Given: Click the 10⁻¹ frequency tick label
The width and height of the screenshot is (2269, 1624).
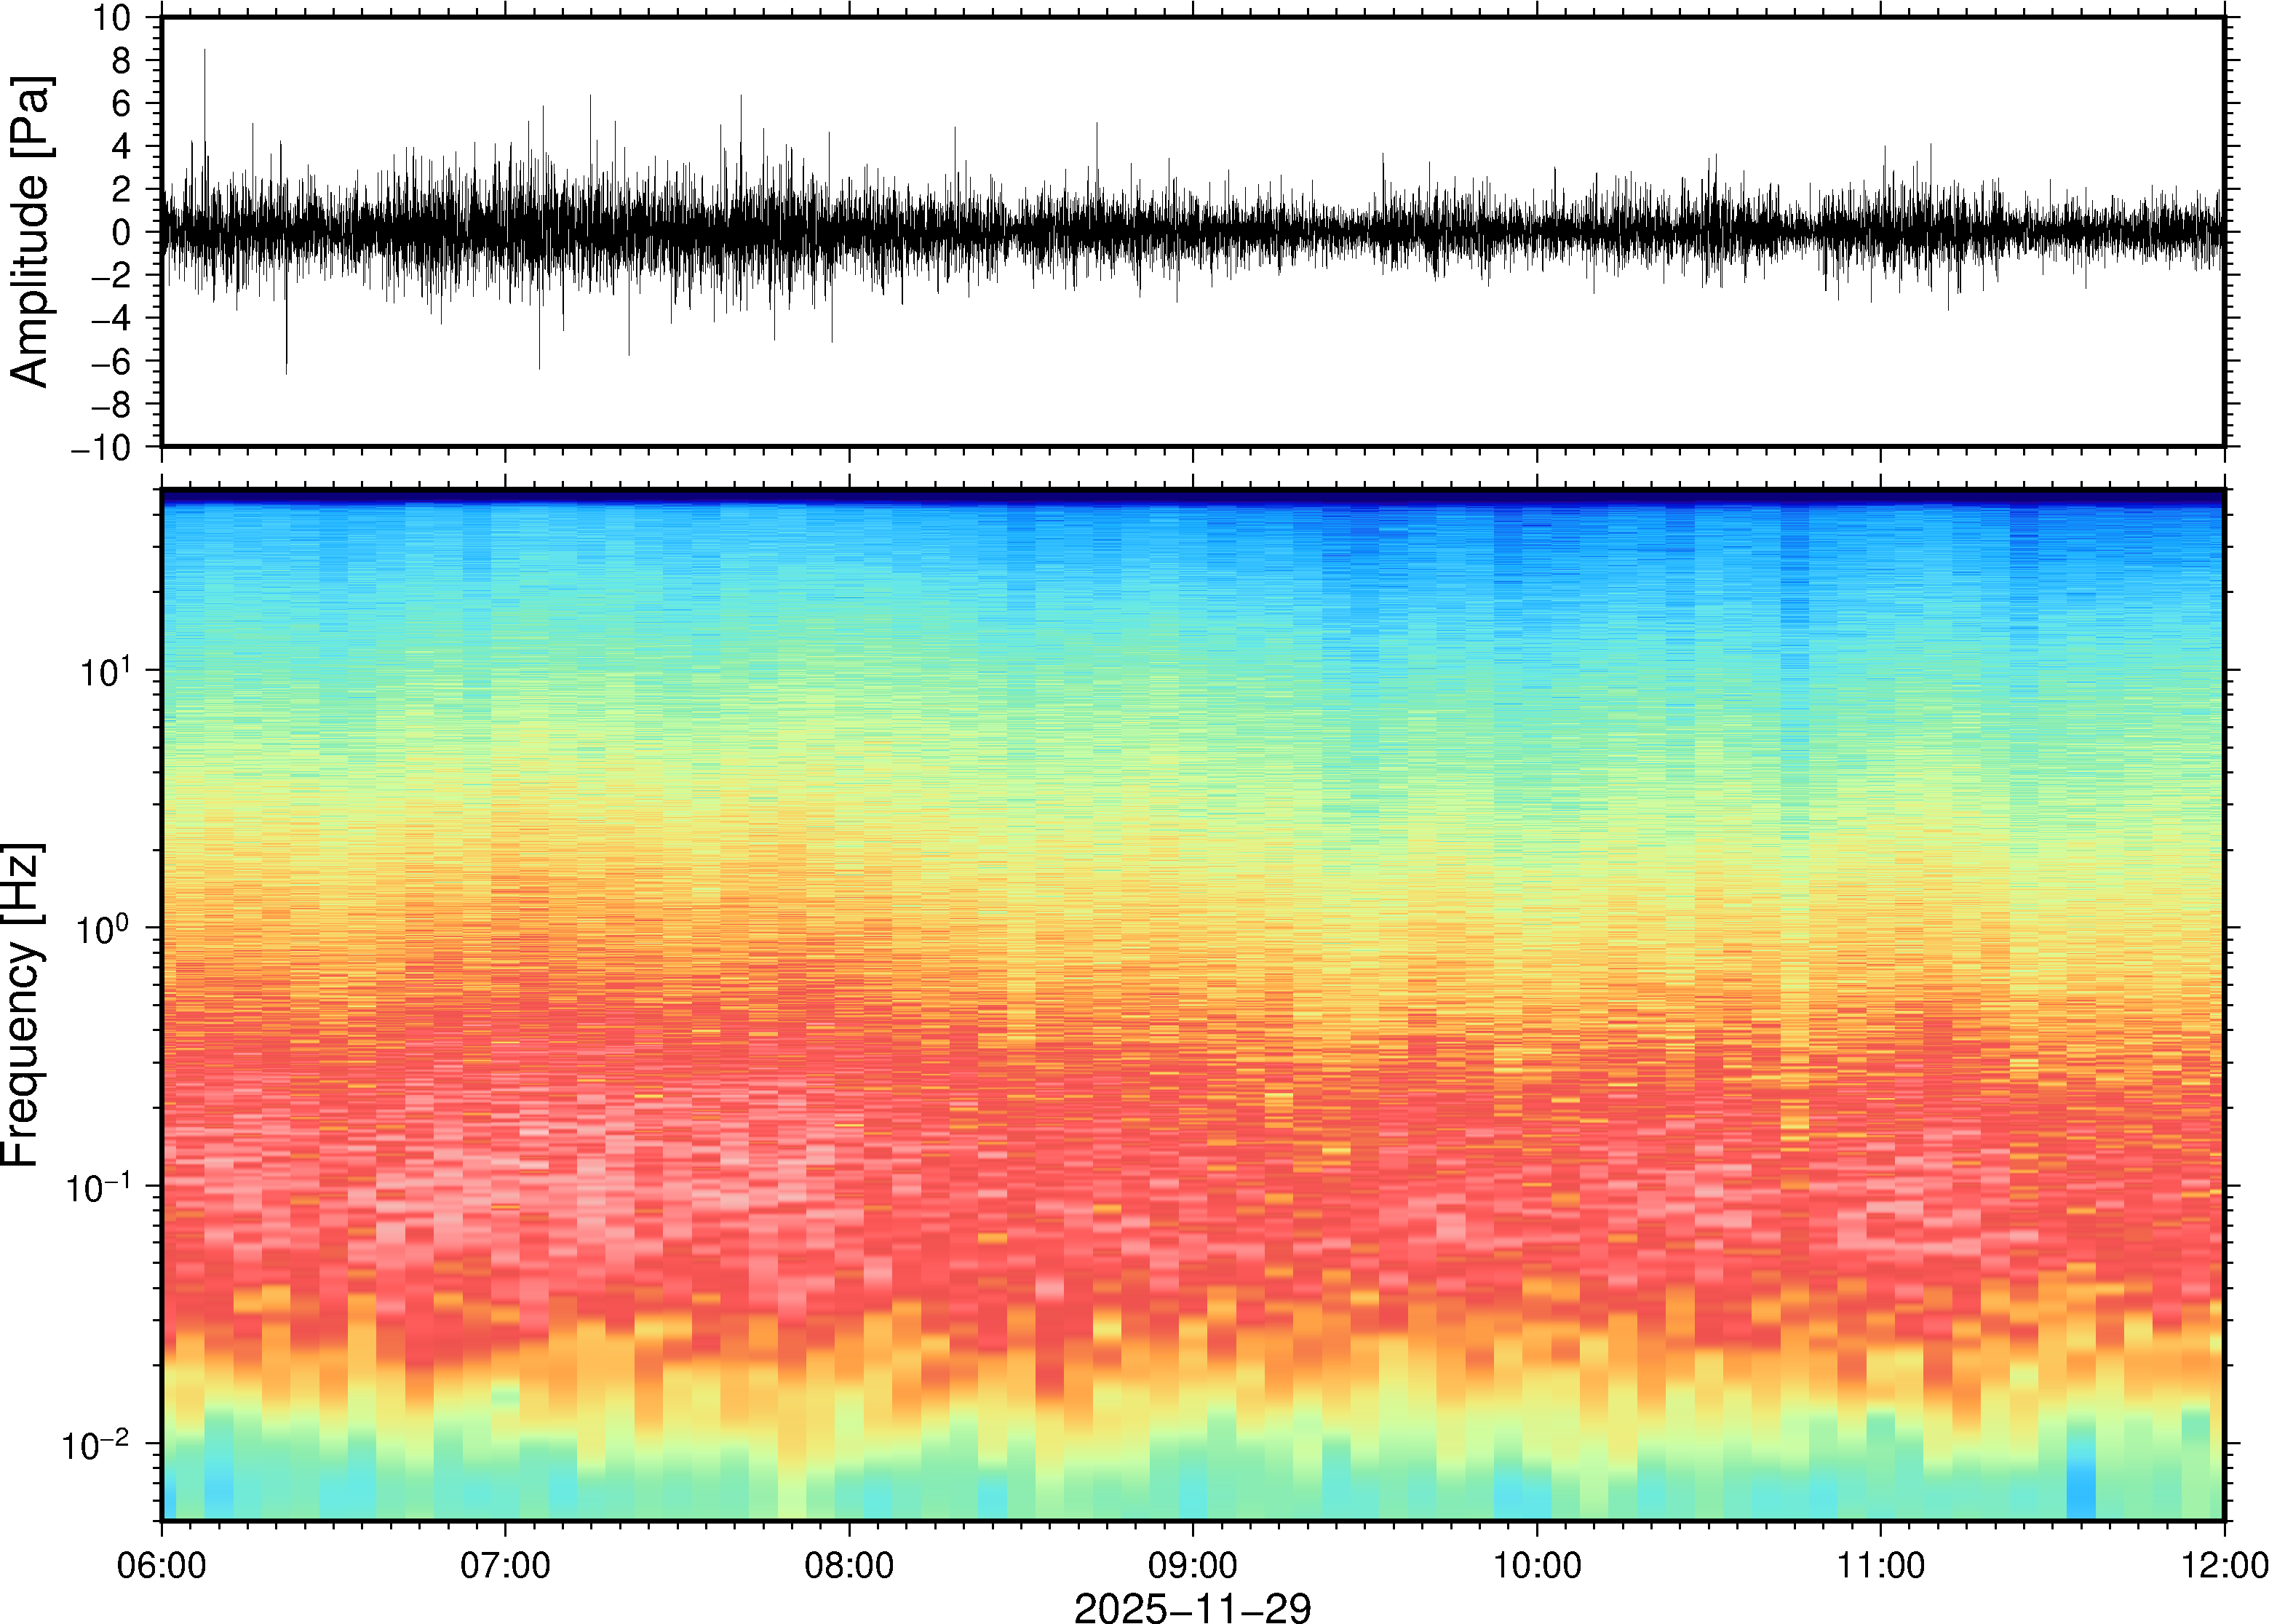Looking at the screenshot, I should 100,1185.
